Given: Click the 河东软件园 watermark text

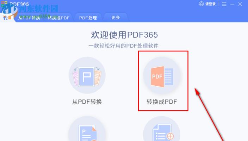Looking at the screenshot, I should point(38,9).
